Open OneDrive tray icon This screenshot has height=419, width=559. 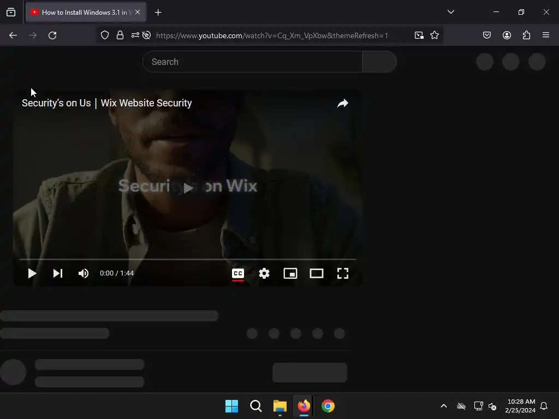461,406
